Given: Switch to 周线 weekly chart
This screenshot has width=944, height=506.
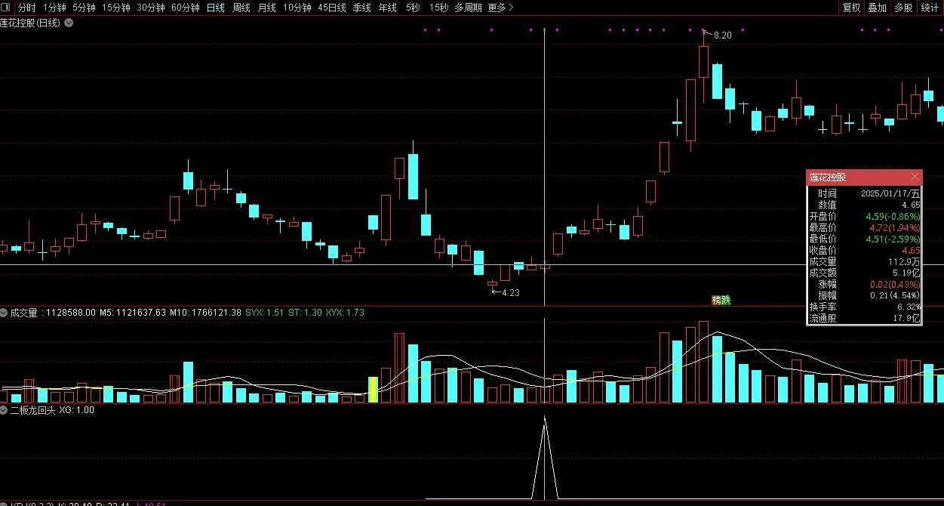Looking at the screenshot, I should (241, 8).
